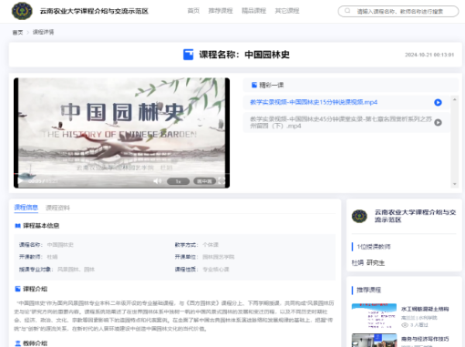Click the blue icon beside 课程名称

[x=188, y=55]
